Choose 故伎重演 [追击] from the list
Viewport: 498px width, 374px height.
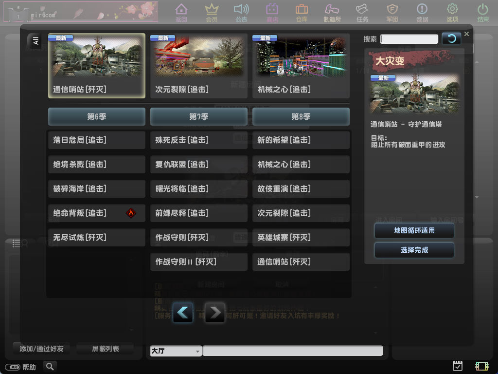coord(301,188)
